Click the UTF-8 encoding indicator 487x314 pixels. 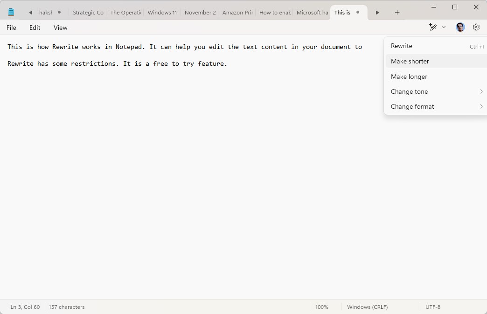[432, 307]
